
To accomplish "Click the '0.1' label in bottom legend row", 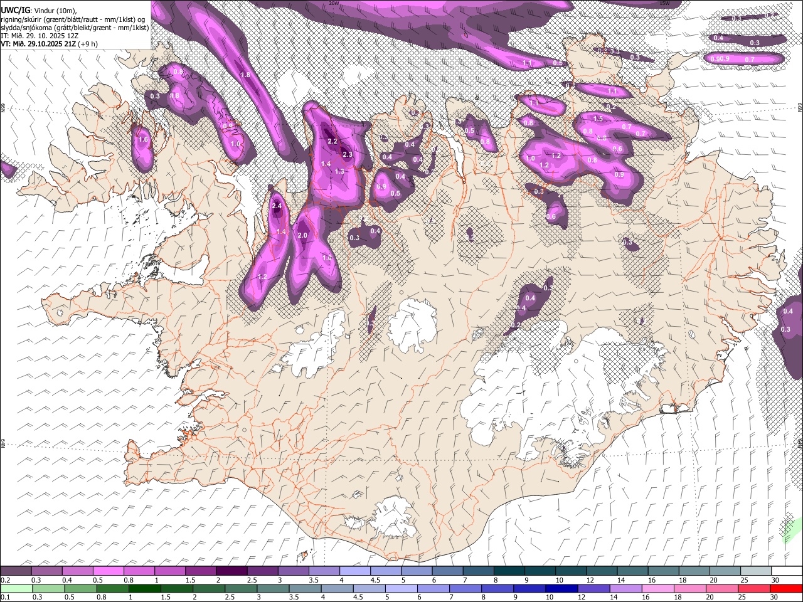I will (x=4, y=597).
